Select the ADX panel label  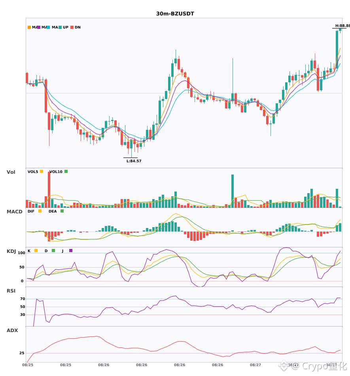12,330
